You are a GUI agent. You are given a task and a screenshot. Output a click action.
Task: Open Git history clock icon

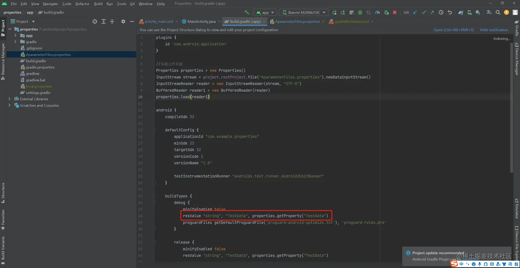(441, 12)
